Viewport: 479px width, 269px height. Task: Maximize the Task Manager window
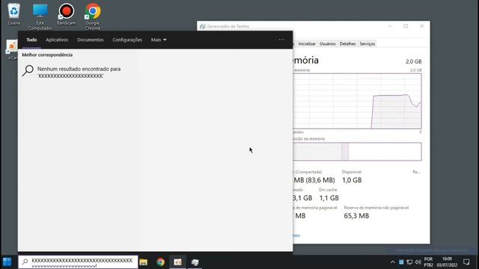pyautogui.click(x=406, y=26)
